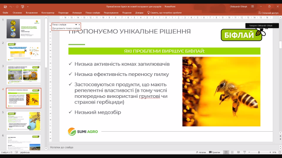
Task: Open the Конструктор tab
Action: click(48, 13)
